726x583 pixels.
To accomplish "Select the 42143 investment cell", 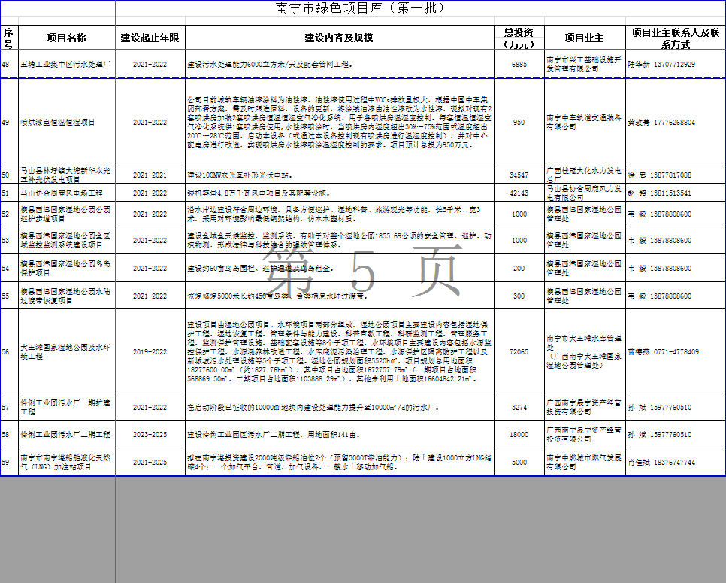I will point(519,193).
